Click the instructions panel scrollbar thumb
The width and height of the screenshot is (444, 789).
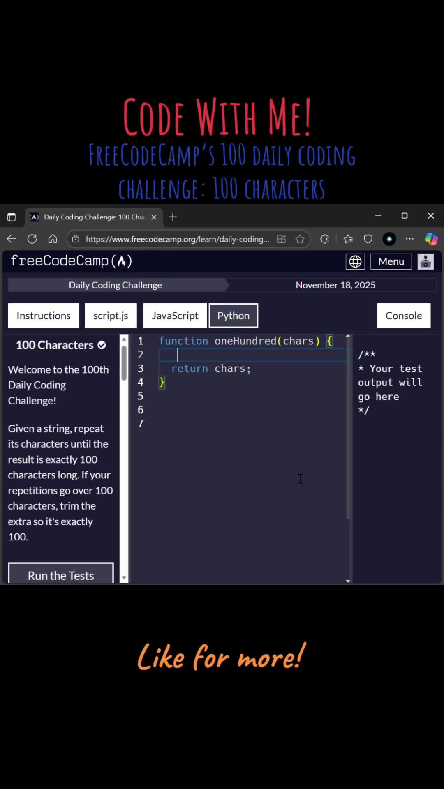[x=124, y=363]
